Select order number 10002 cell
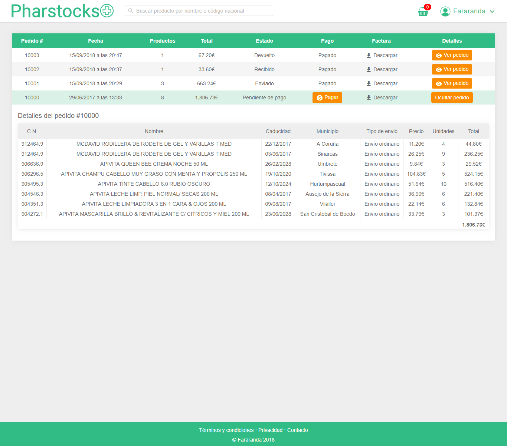The image size is (507, 446). tap(32, 69)
